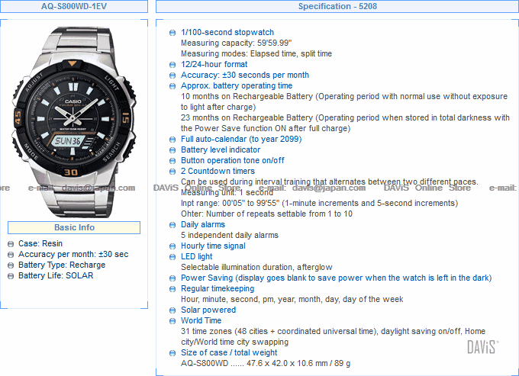
Task: Click the AQ-S800WD-1EV model header
Action: pos(74,6)
